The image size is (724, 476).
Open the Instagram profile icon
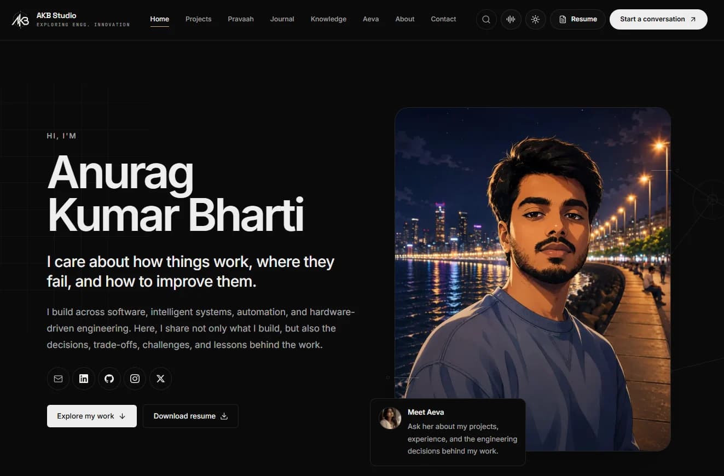point(135,379)
